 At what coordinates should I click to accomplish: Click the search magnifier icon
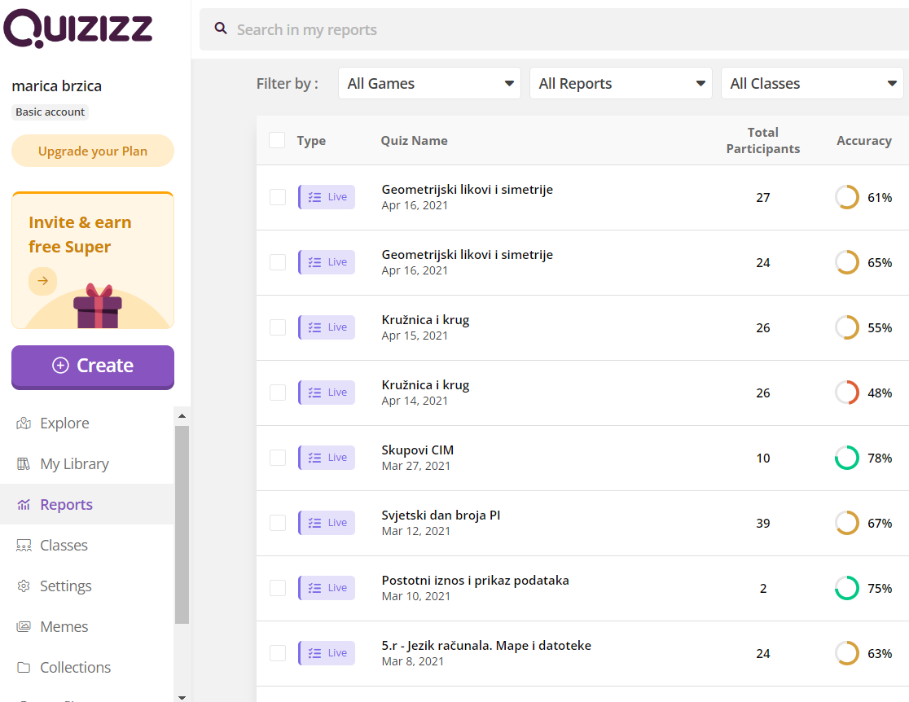[x=220, y=29]
